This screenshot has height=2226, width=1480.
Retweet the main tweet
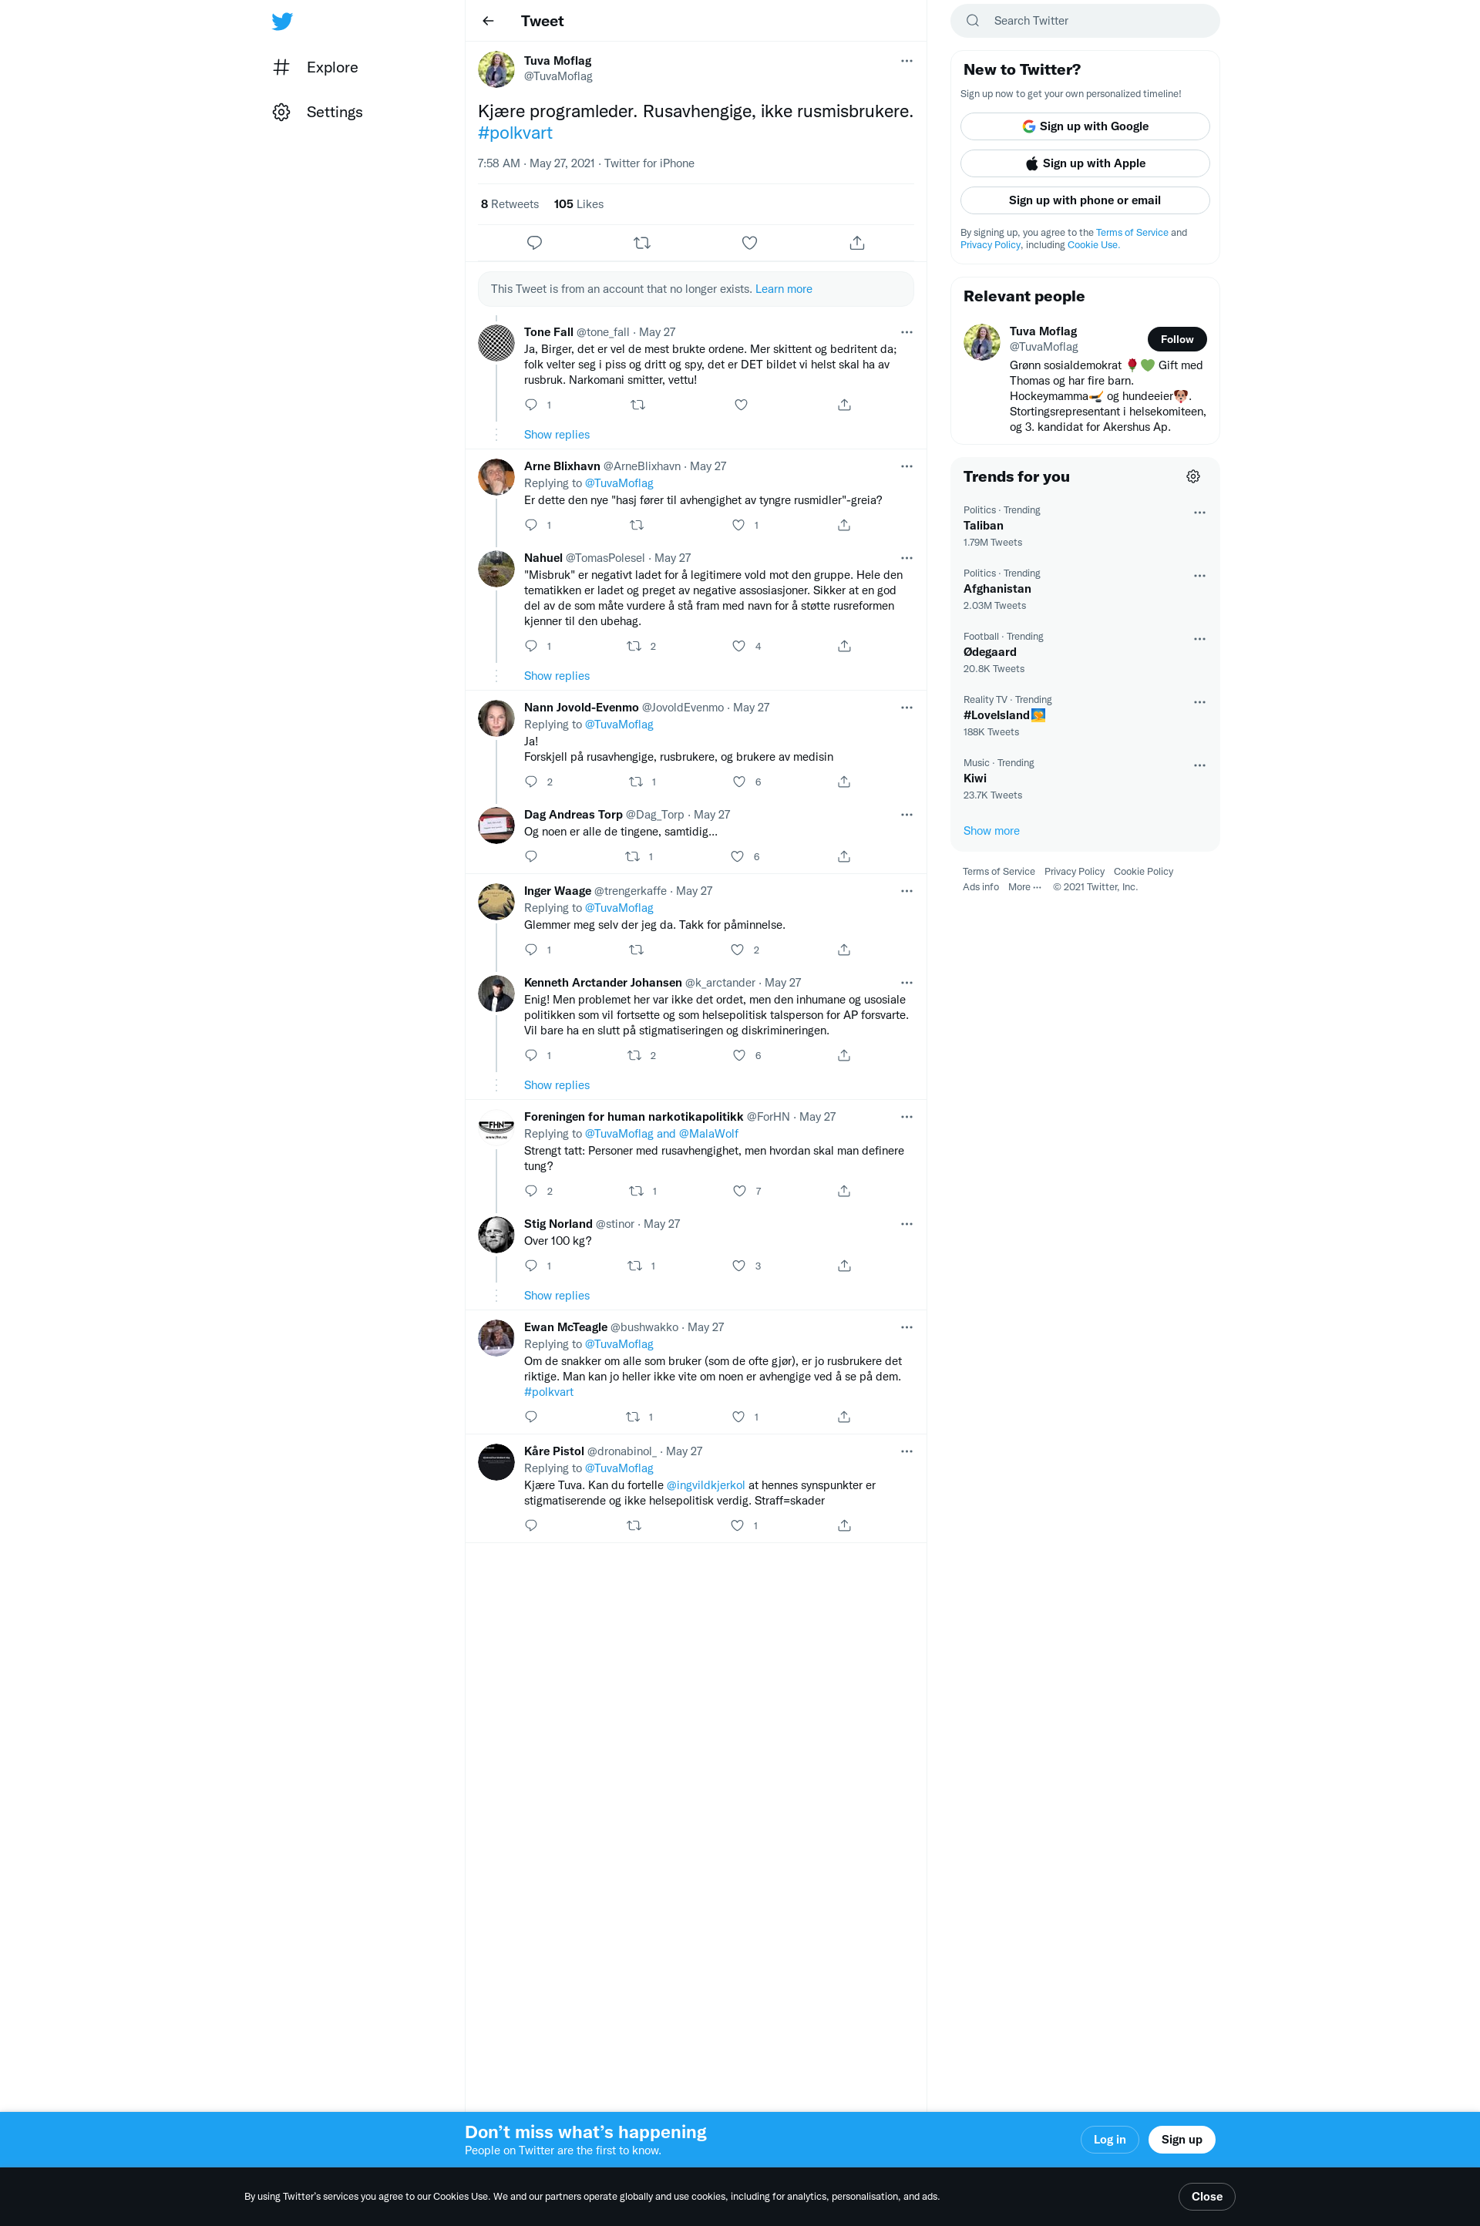pos(642,243)
